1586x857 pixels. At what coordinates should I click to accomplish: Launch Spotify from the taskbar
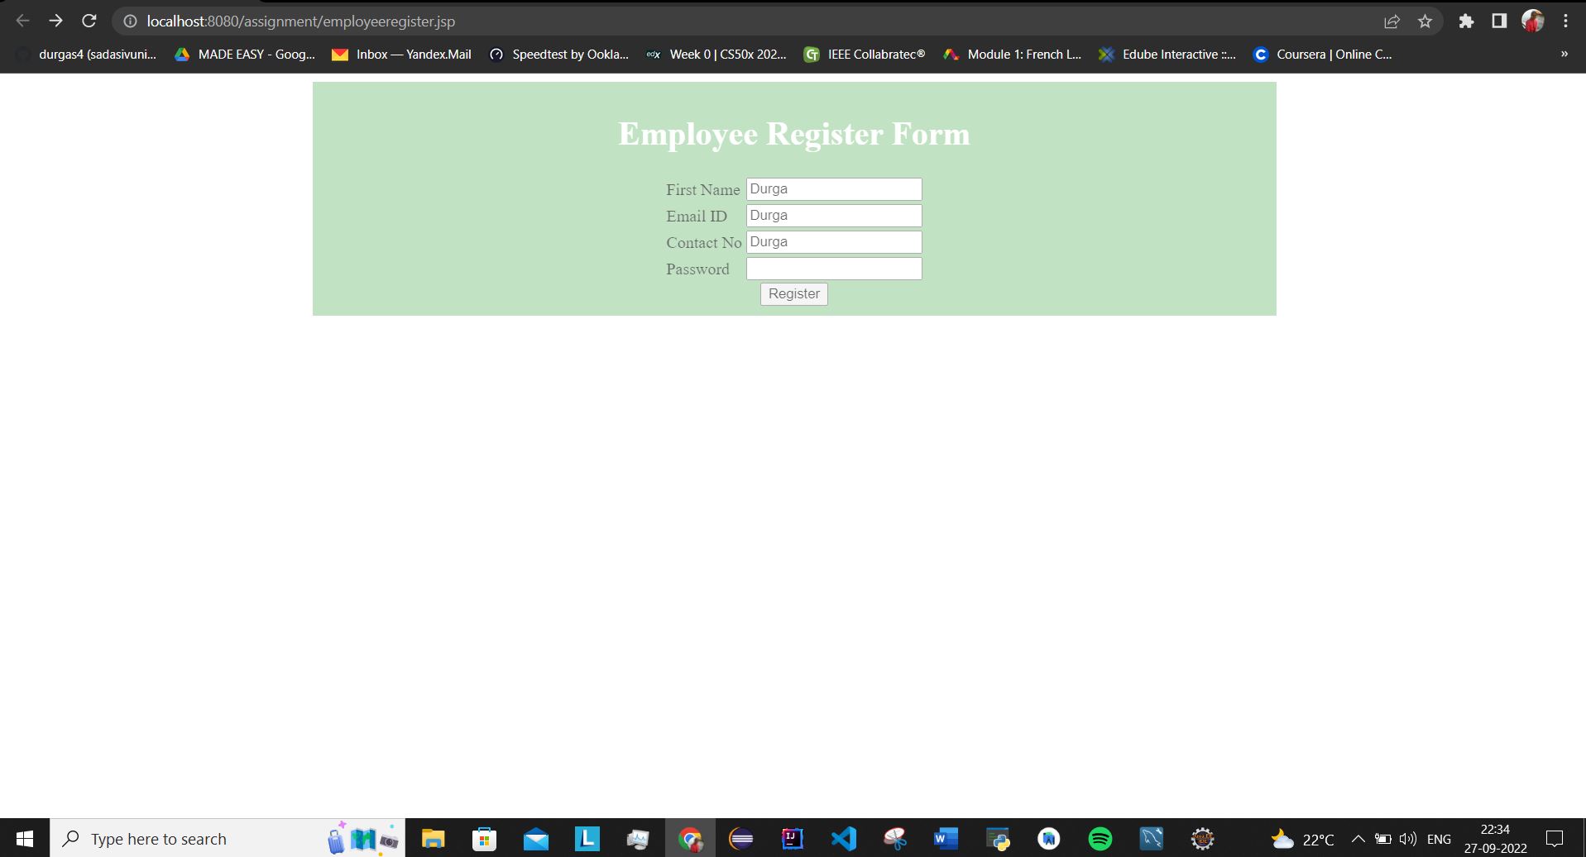click(x=1100, y=838)
